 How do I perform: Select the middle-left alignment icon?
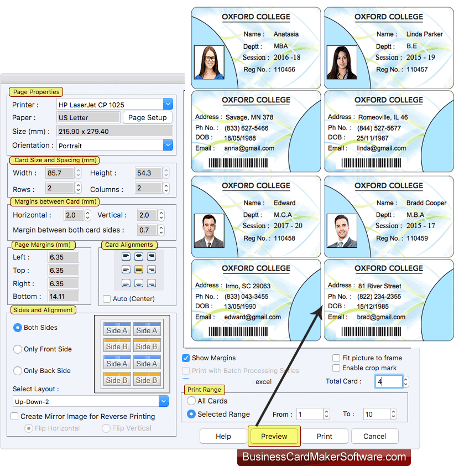[126, 269]
